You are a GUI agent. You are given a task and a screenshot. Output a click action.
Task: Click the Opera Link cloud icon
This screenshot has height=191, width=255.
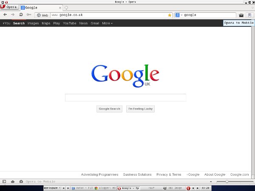click(x=13, y=181)
